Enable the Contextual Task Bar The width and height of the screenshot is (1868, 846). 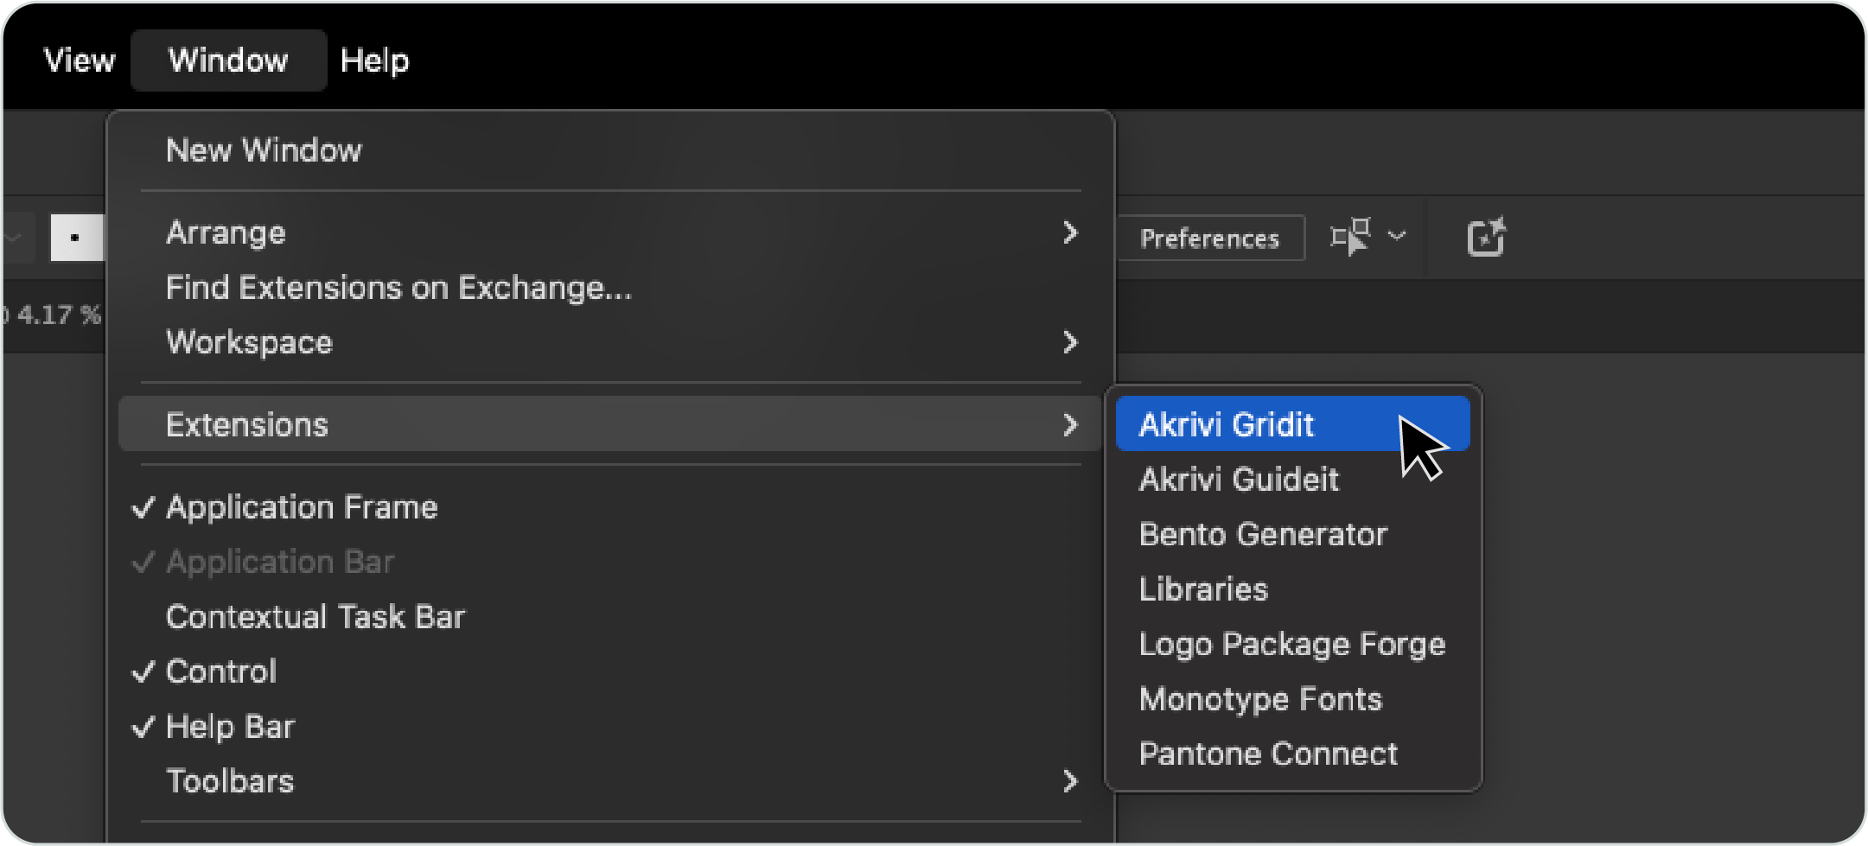click(x=316, y=617)
